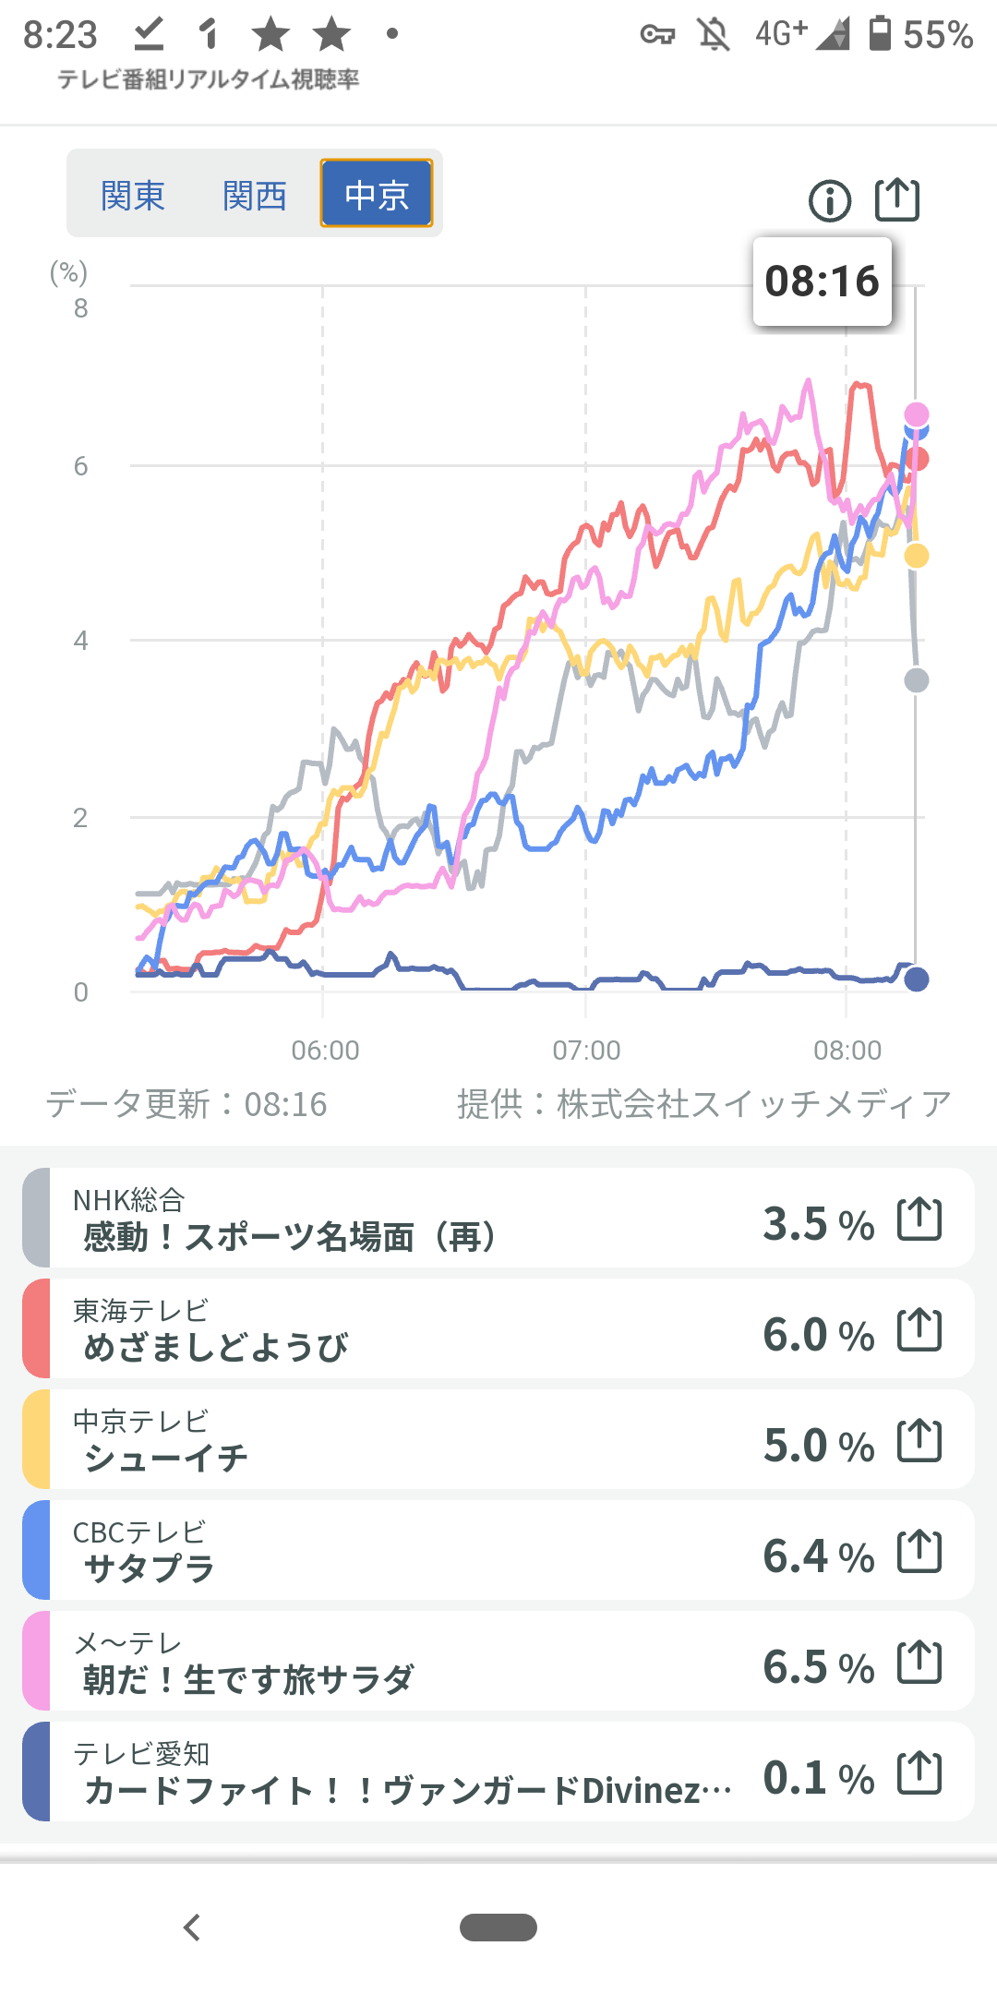Image resolution: width=997 pixels, height=1994 pixels.
Task: Select the 中京 region tab
Action: click(377, 194)
